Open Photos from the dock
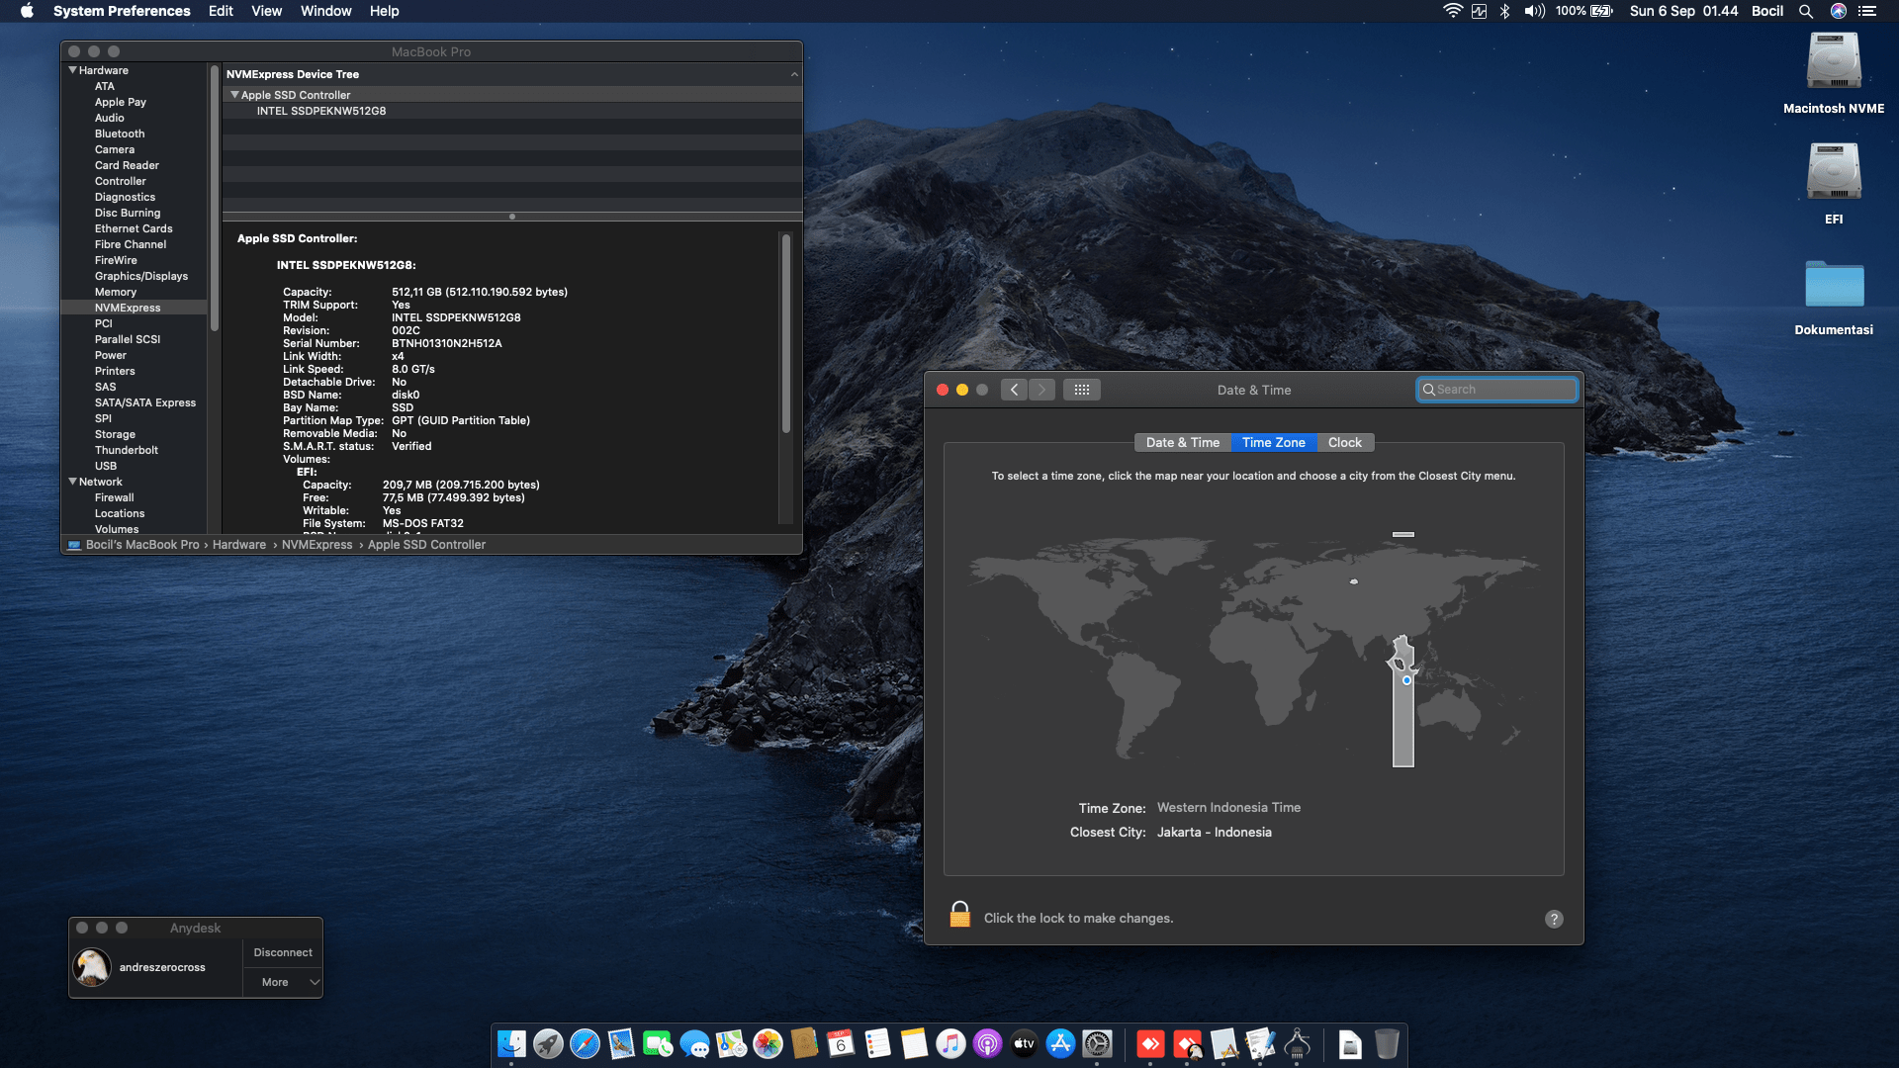The image size is (1899, 1068). (x=768, y=1044)
